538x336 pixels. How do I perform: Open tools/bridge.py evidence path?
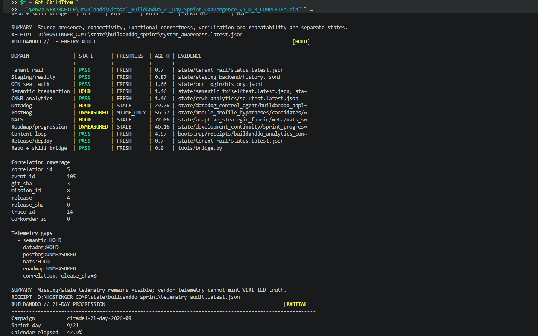pos(200,148)
